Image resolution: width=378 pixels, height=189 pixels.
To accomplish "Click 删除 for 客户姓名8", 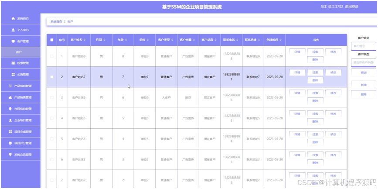I will pos(315,60).
